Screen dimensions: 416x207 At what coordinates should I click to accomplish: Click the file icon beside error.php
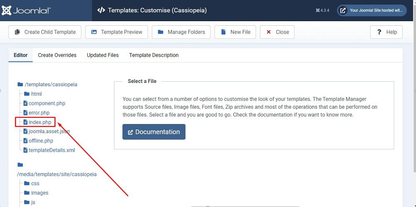(25, 113)
